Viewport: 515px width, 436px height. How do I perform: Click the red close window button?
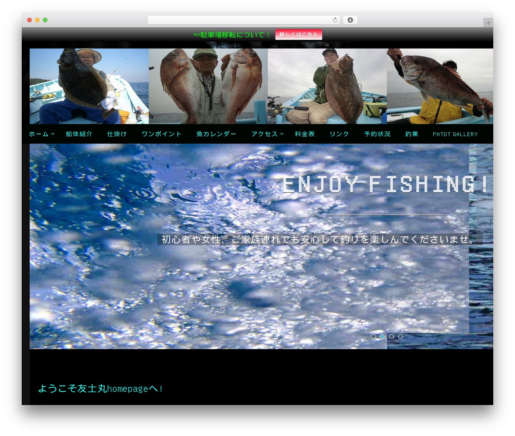click(x=29, y=20)
